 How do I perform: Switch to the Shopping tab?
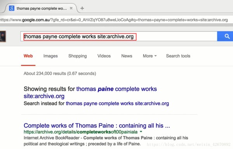coord(78,56)
